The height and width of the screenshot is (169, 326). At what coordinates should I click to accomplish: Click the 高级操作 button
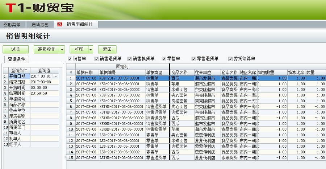click(47, 50)
